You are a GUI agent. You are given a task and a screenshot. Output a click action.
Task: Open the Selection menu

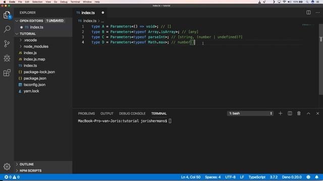(37, 2)
